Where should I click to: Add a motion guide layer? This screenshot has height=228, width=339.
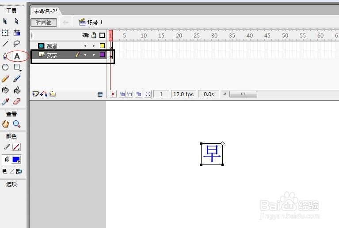pyautogui.click(x=44, y=94)
